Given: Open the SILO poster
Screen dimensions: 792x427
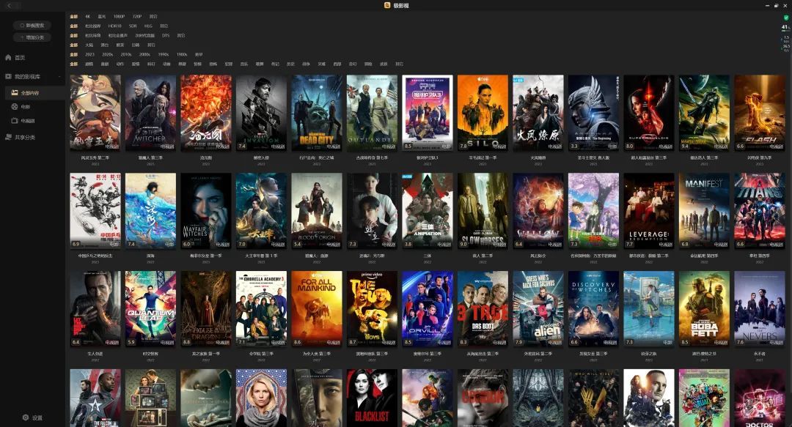Looking at the screenshot, I should 483,113.
